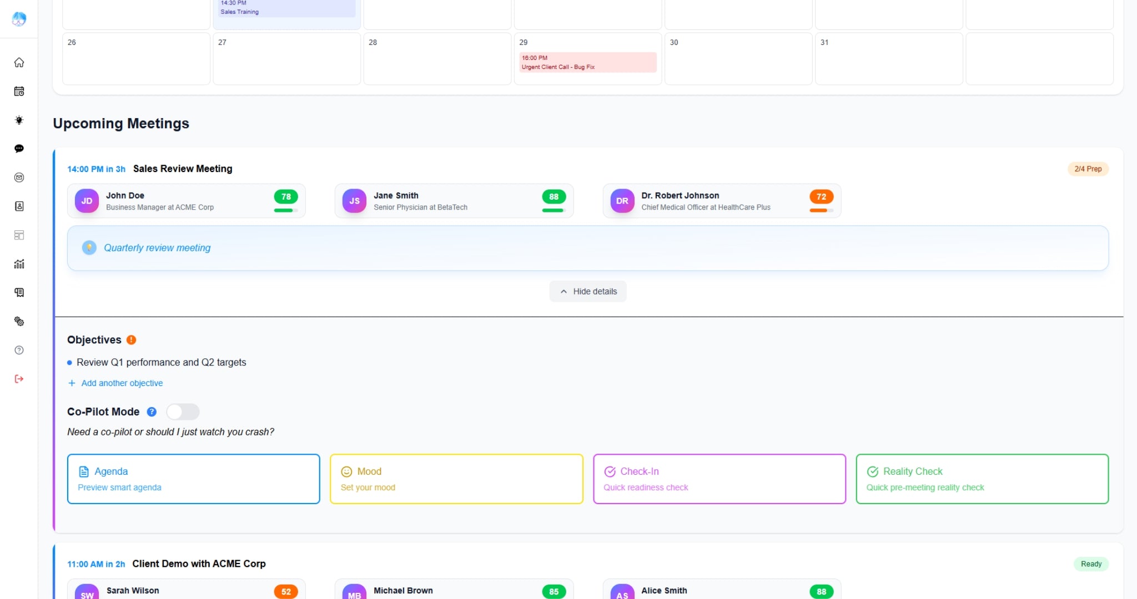Open the analytics chart sidebar icon
The image size is (1137, 599).
[19, 264]
